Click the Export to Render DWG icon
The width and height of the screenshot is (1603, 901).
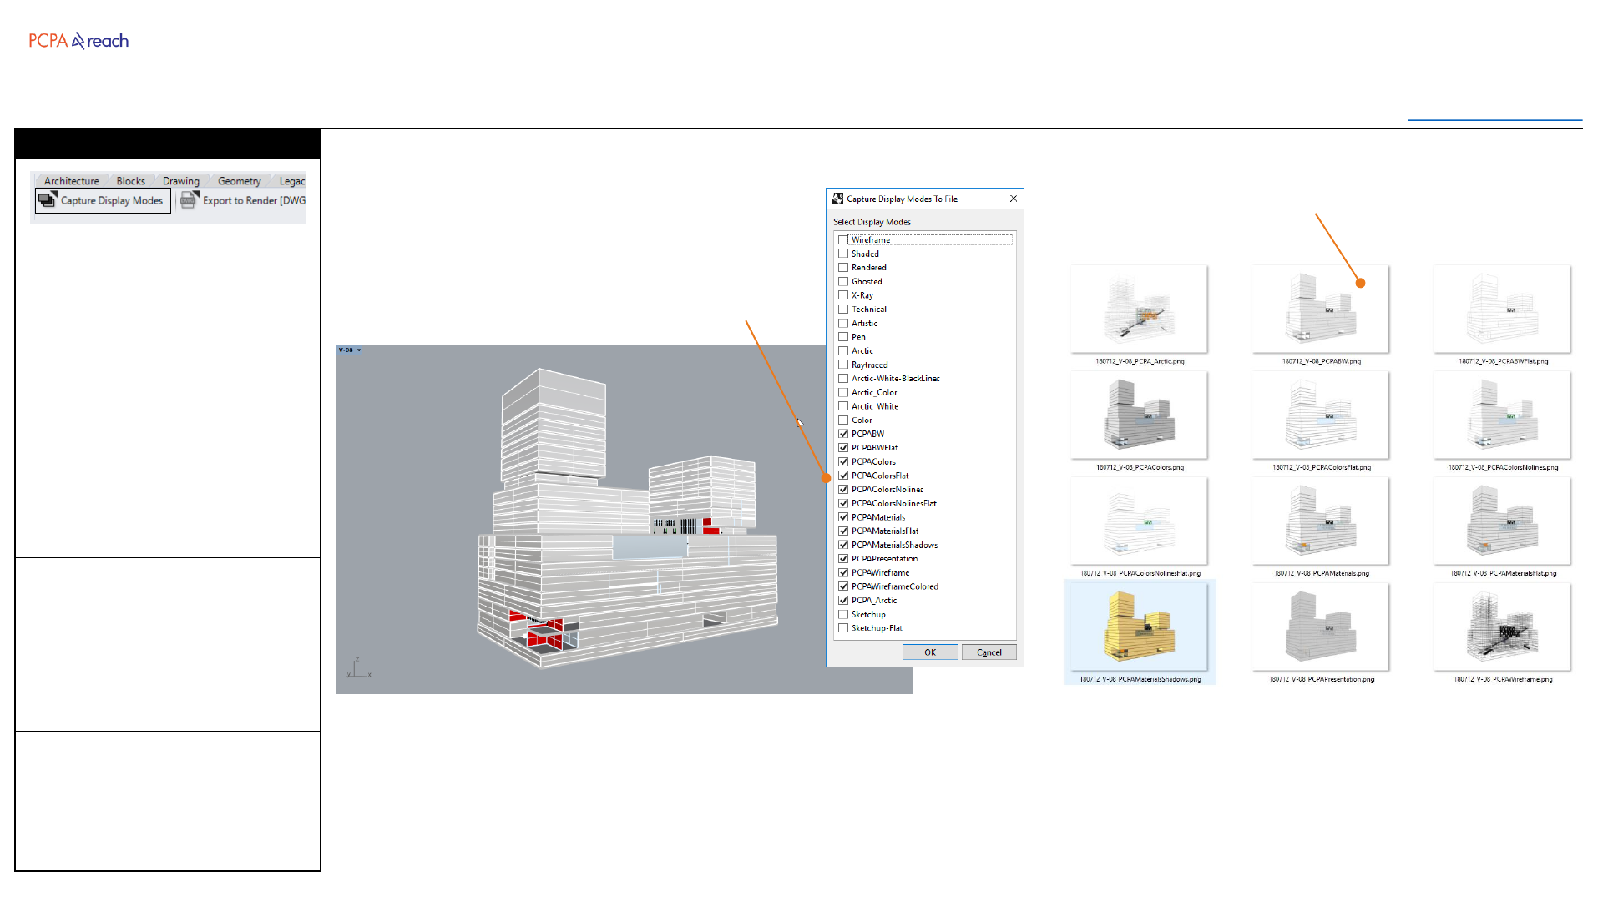pos(190,200)
